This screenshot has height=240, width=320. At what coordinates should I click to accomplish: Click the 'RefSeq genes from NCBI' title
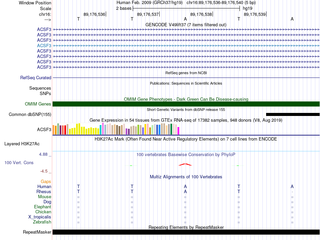coord(186,73)
